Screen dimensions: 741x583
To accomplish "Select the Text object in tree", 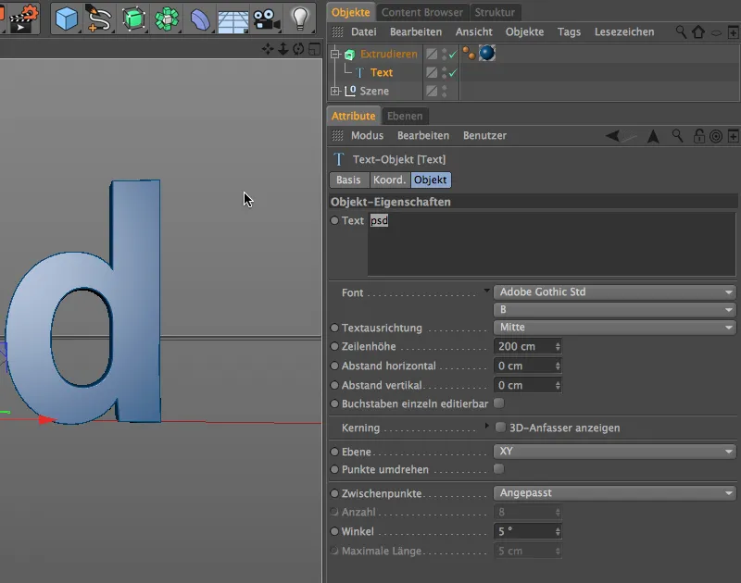I will (382, 73).
